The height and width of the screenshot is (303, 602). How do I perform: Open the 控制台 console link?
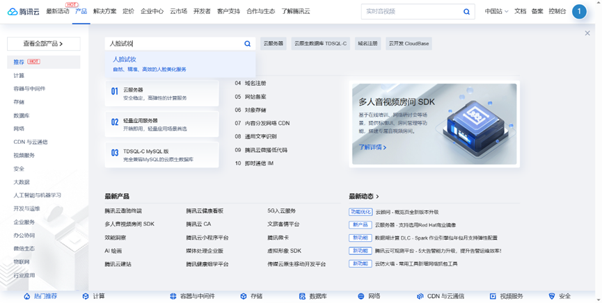tap(557, 12)
